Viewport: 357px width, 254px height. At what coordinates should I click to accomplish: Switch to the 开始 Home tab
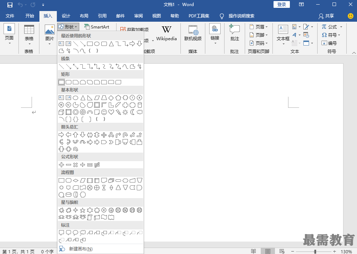point(29,16)
